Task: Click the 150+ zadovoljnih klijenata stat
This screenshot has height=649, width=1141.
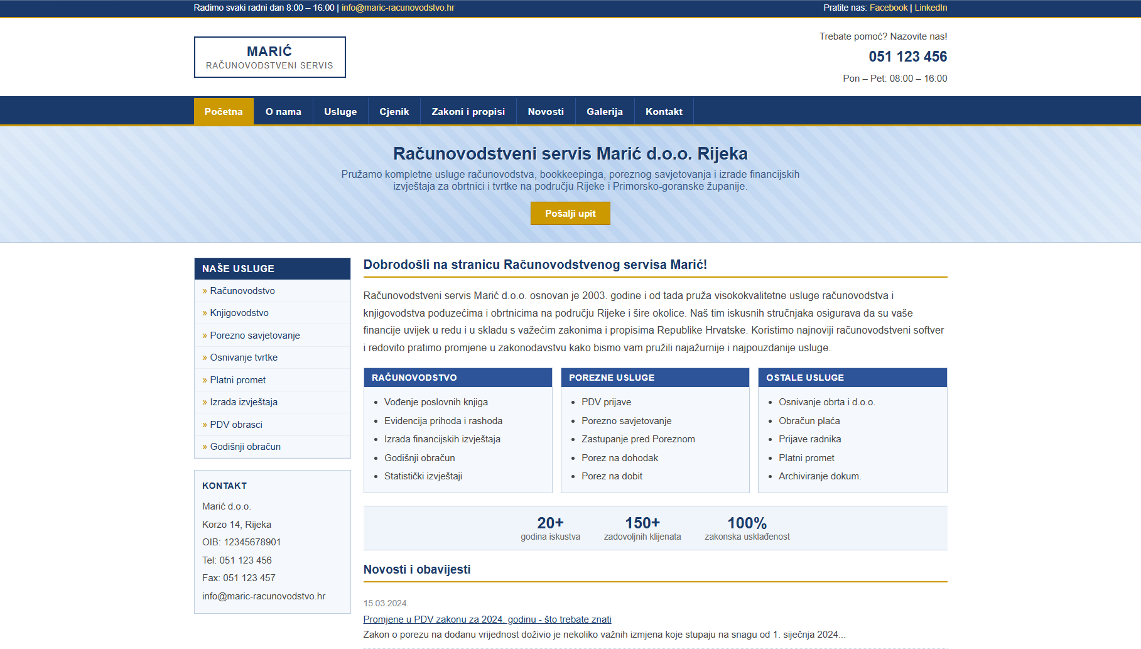Action: click(642, 528)
